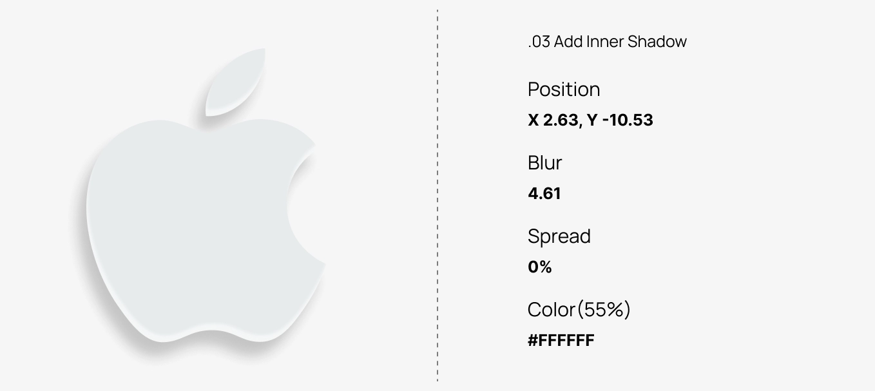Click the '.03' step number

539,42
